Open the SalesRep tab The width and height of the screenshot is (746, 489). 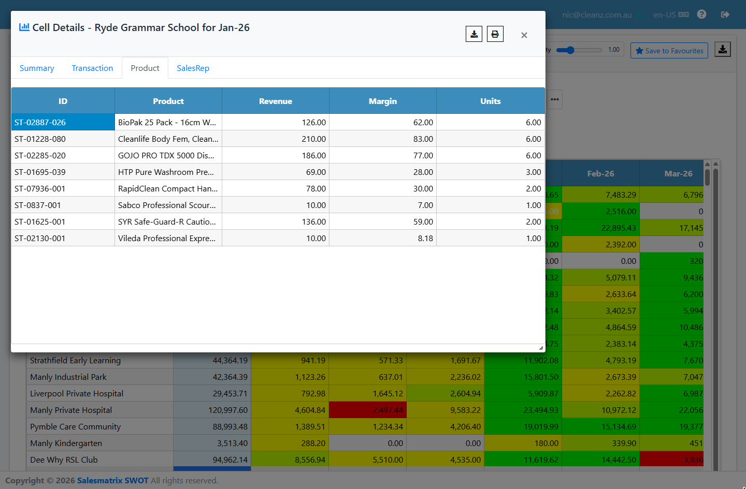point(193,68)
